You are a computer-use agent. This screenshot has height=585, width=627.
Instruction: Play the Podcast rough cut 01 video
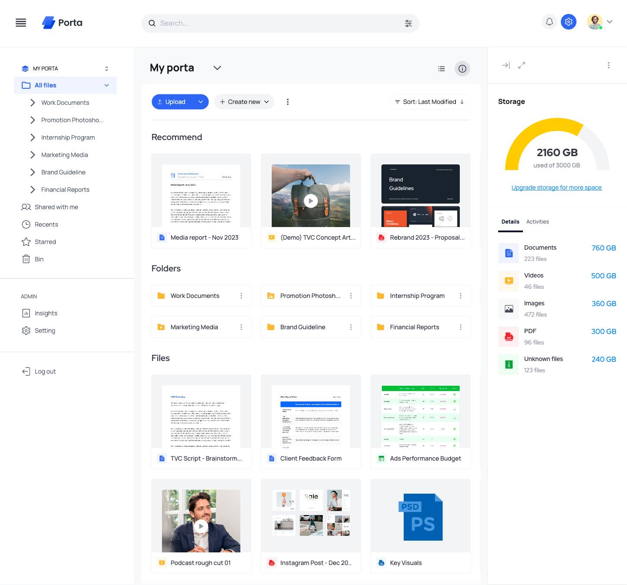(201, 526)
